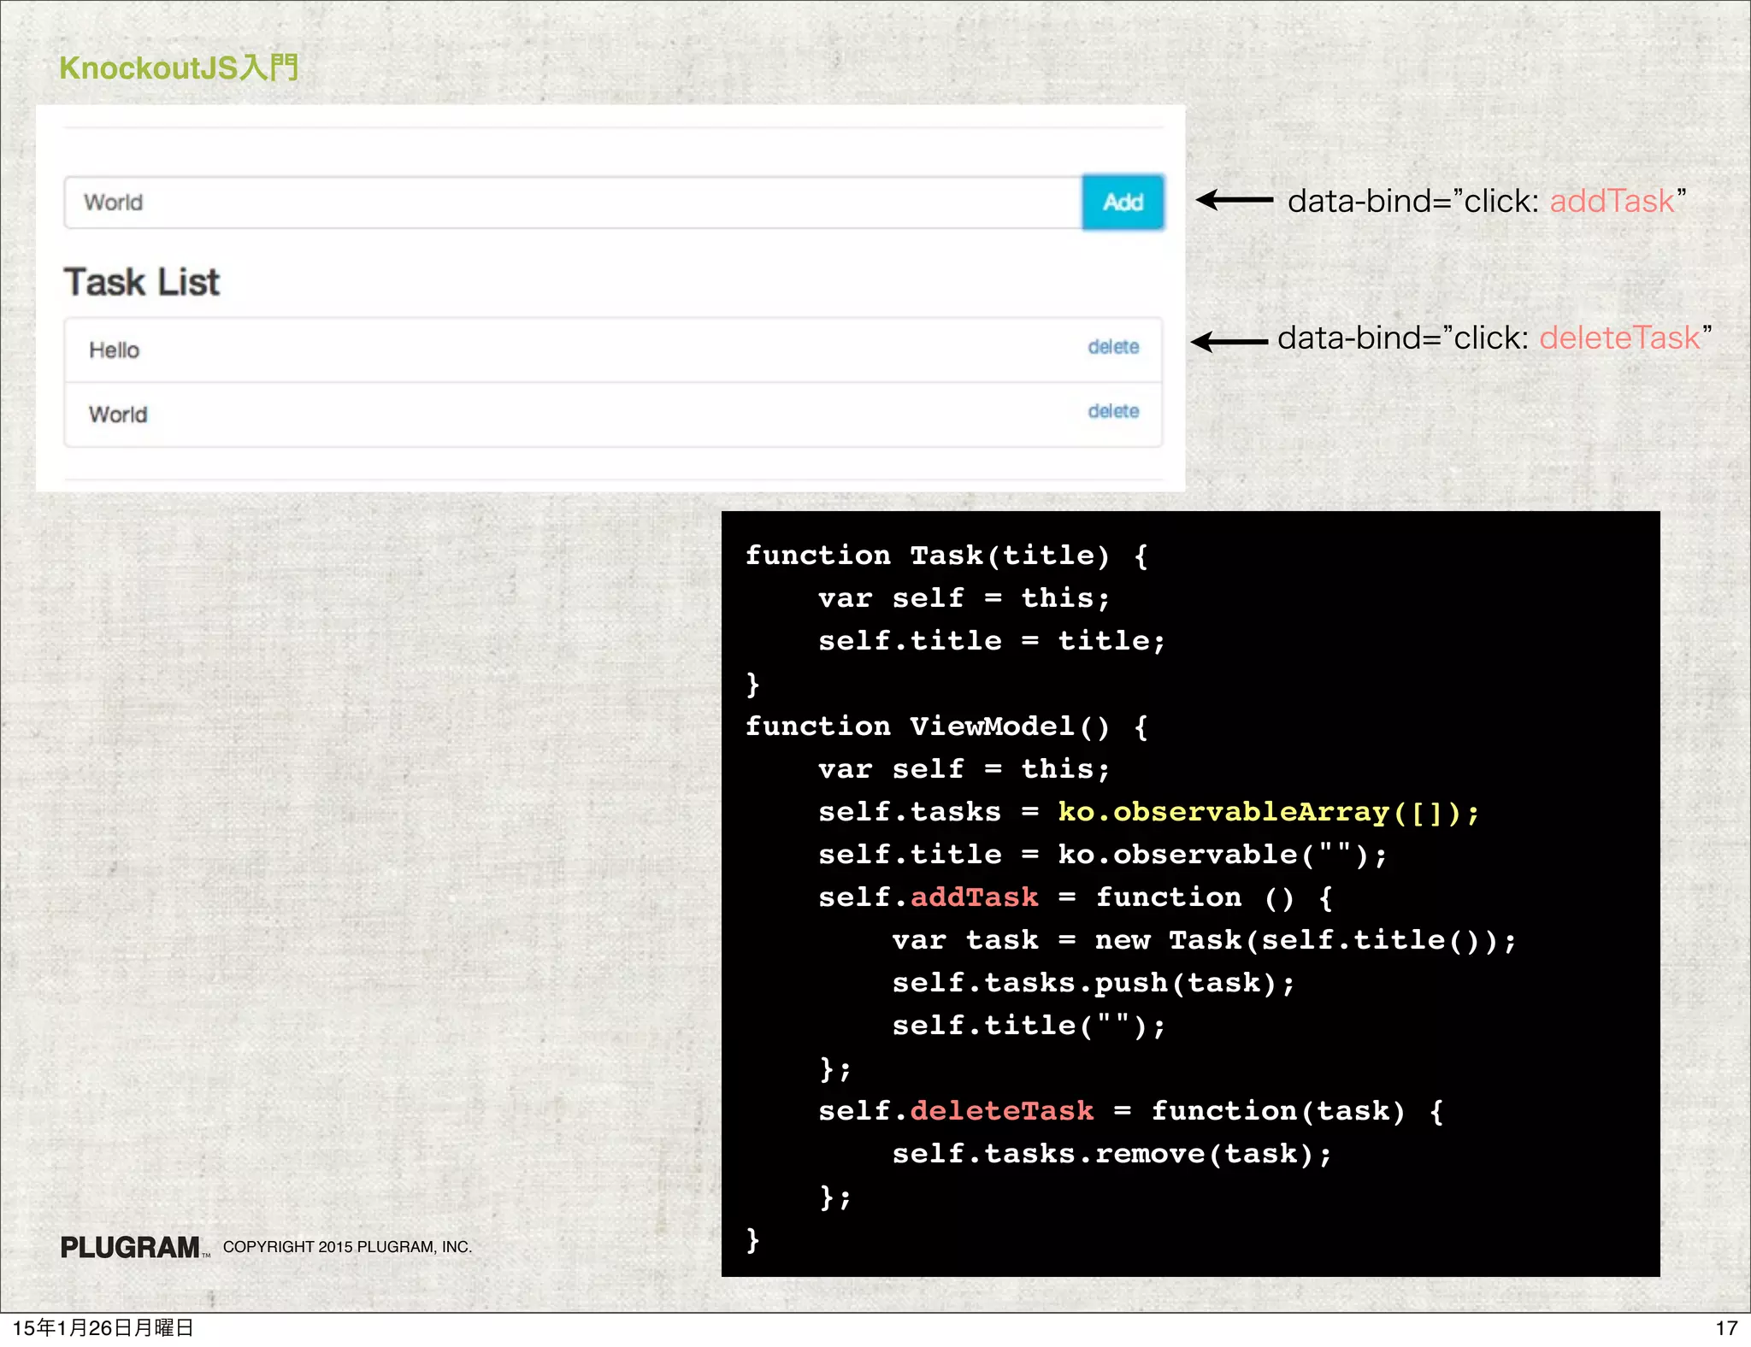Click the KnockoutJS入門 slide title

click(x=179, y=68)
